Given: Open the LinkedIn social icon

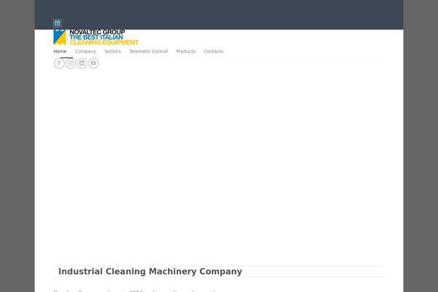Looking at the screenshot, I should pyautogui.click(x=82, y=64).
